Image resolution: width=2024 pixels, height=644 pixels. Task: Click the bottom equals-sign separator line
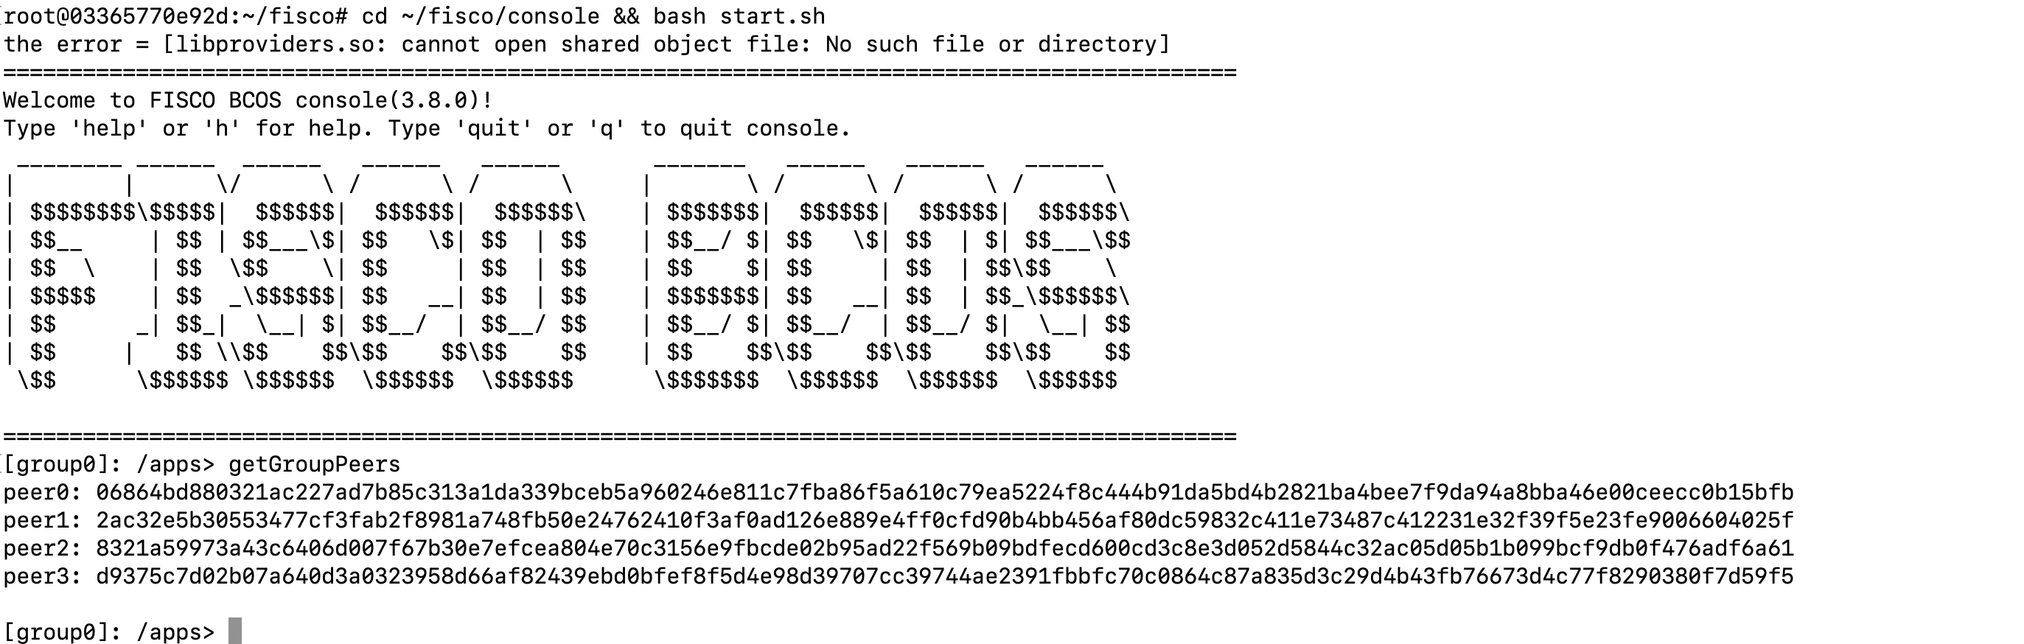pos(619,436)
